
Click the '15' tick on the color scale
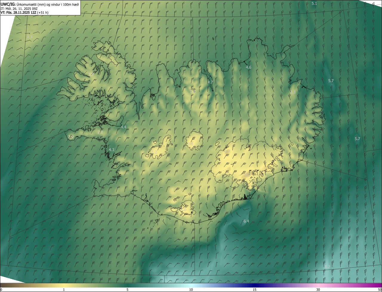point(255,290)
